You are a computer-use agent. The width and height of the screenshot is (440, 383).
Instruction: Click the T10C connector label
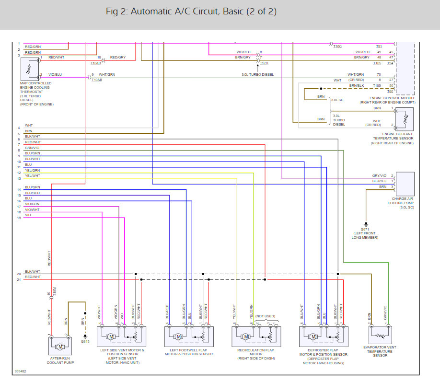[337, 46]
